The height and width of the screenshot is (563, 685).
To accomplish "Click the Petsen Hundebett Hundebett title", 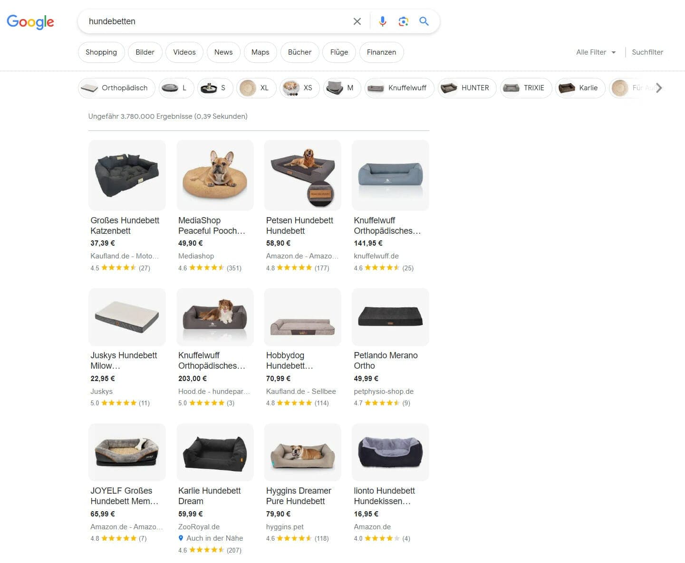I will coord(299,226).
